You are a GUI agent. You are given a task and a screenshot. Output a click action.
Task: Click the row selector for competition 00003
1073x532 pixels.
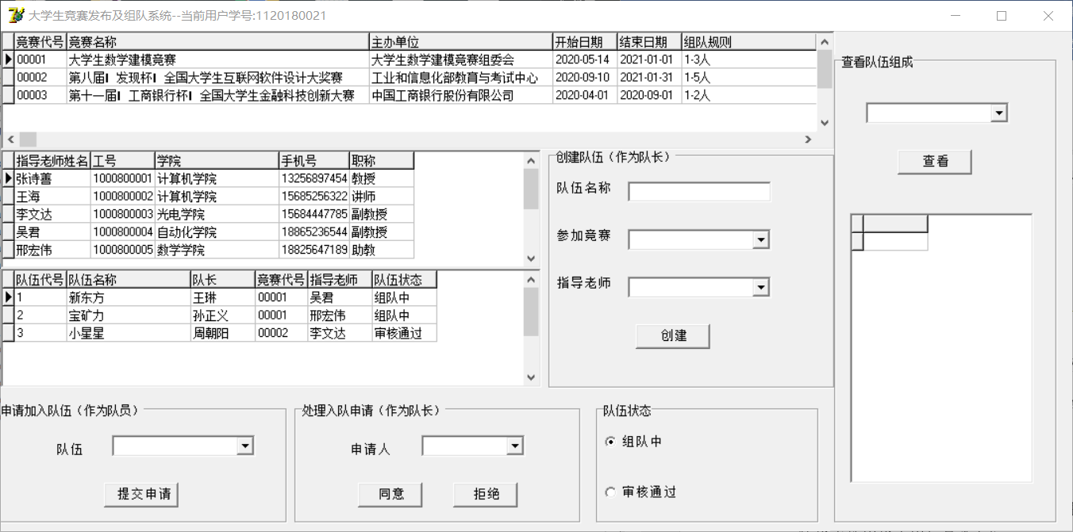pos(9,96)
